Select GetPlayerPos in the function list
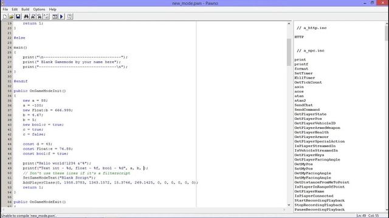 308,119
